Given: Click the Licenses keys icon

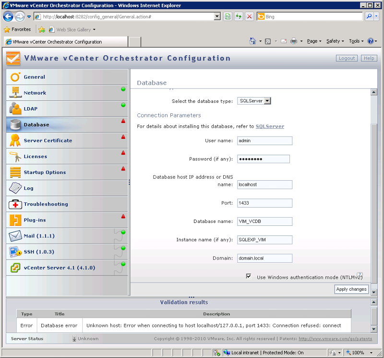Looking at the screenshot, I should coord(15,157).
